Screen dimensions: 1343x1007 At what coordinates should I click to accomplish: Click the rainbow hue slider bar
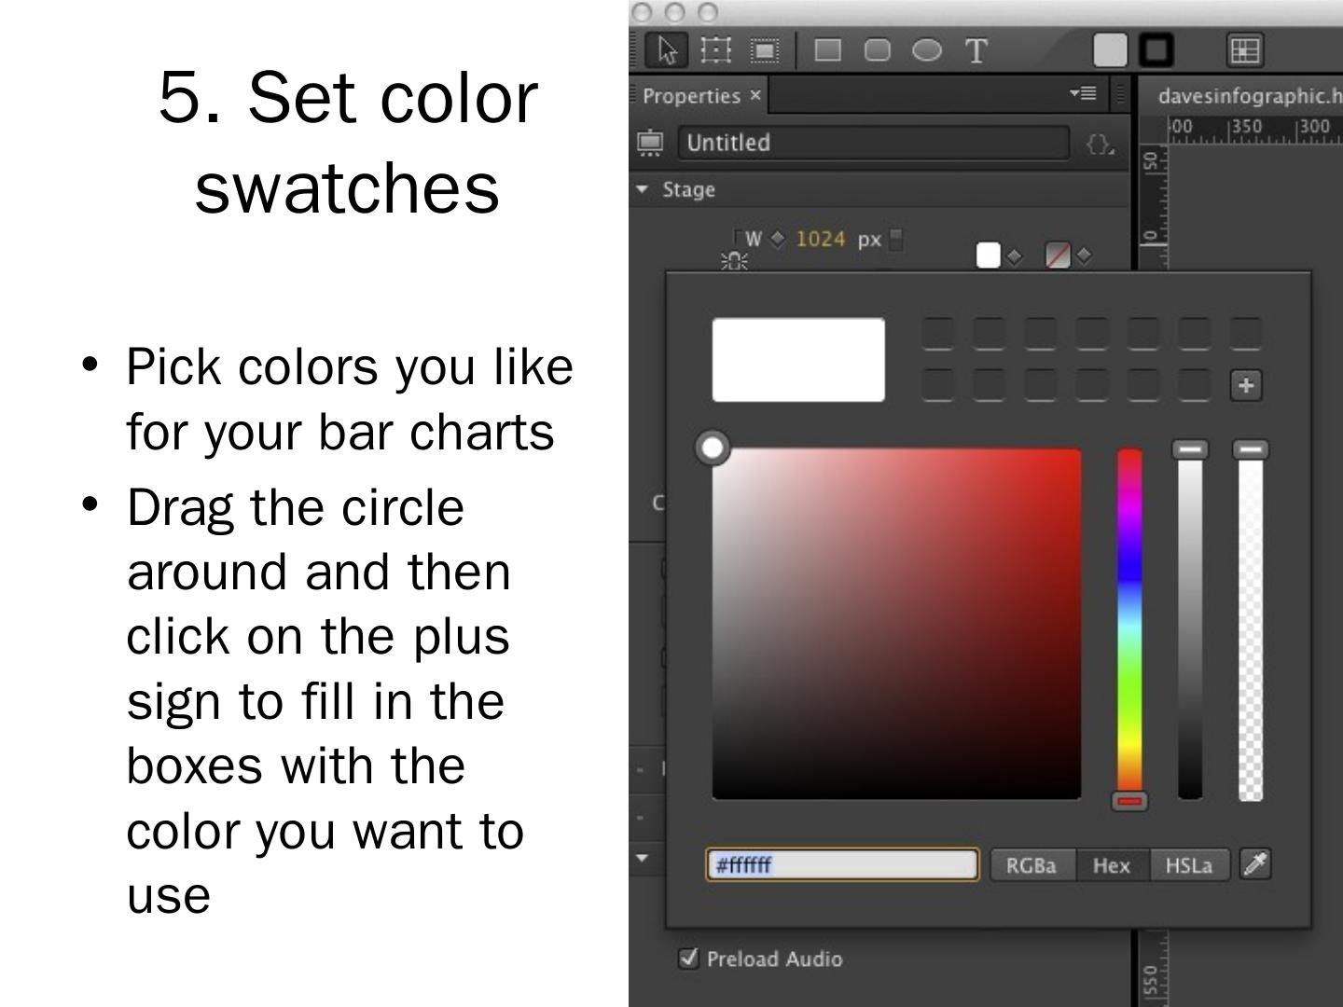coord(1129,625)
